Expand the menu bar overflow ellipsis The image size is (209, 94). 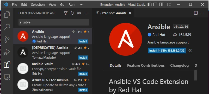click(x=82, y=4)
